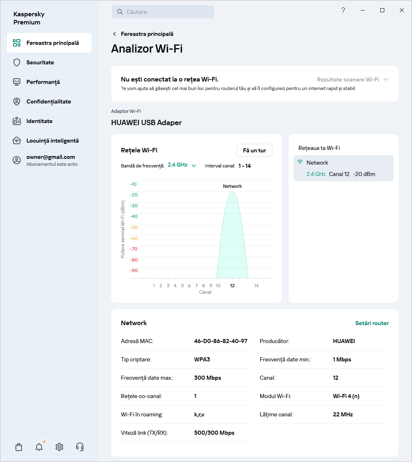Open the store bag icon

click(19, 447)
